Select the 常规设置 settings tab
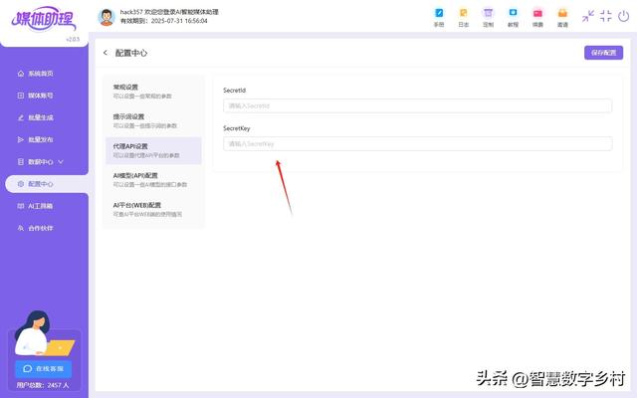Viewport: 637px width, 398px height. 153,92
